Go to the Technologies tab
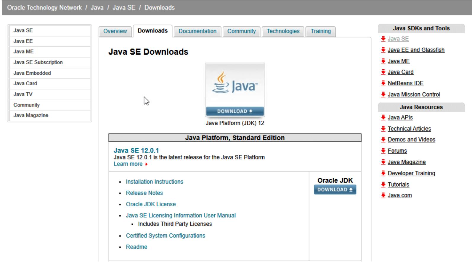Viewport: 472px width, 263px height. pos(283,31)
